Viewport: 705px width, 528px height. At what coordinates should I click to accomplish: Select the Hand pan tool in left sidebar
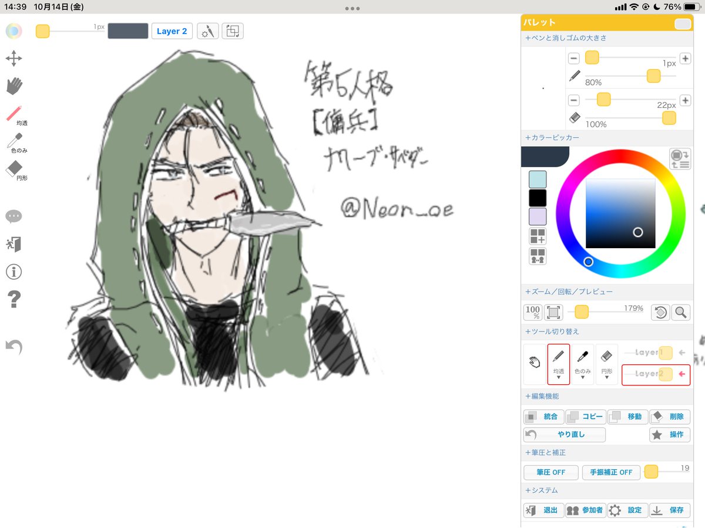click(14, 86)
